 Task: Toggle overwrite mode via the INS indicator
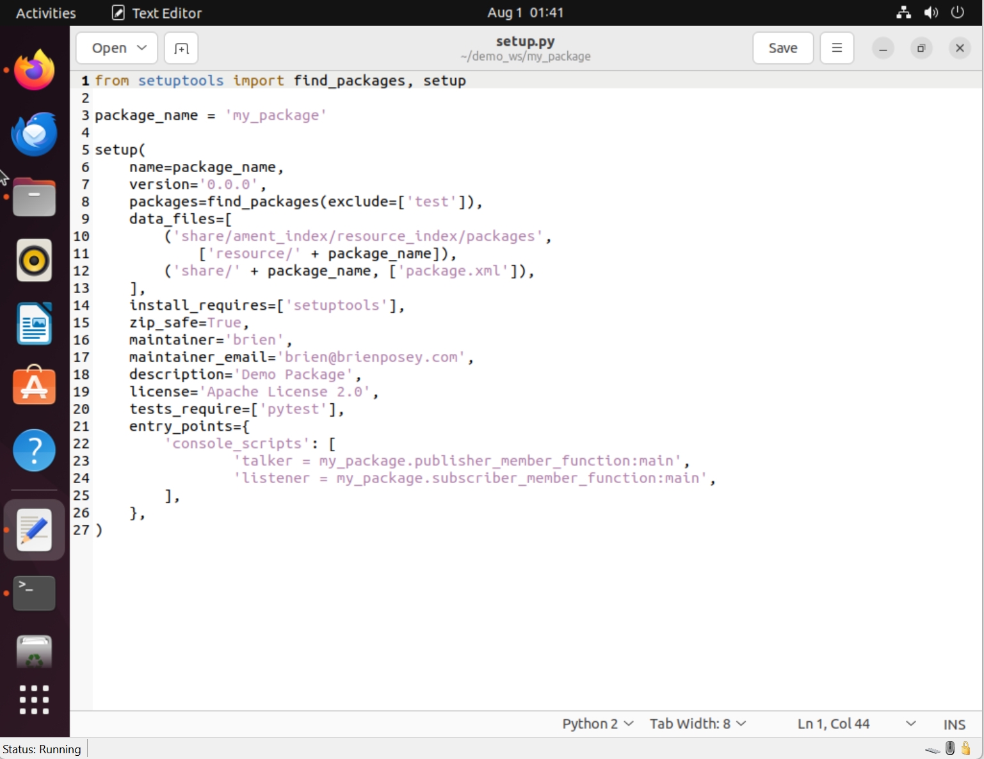pyautogui.click(x=954, y=724)
